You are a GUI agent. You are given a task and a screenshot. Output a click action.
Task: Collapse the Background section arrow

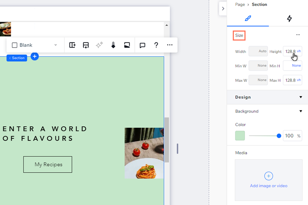click(301, 111)
